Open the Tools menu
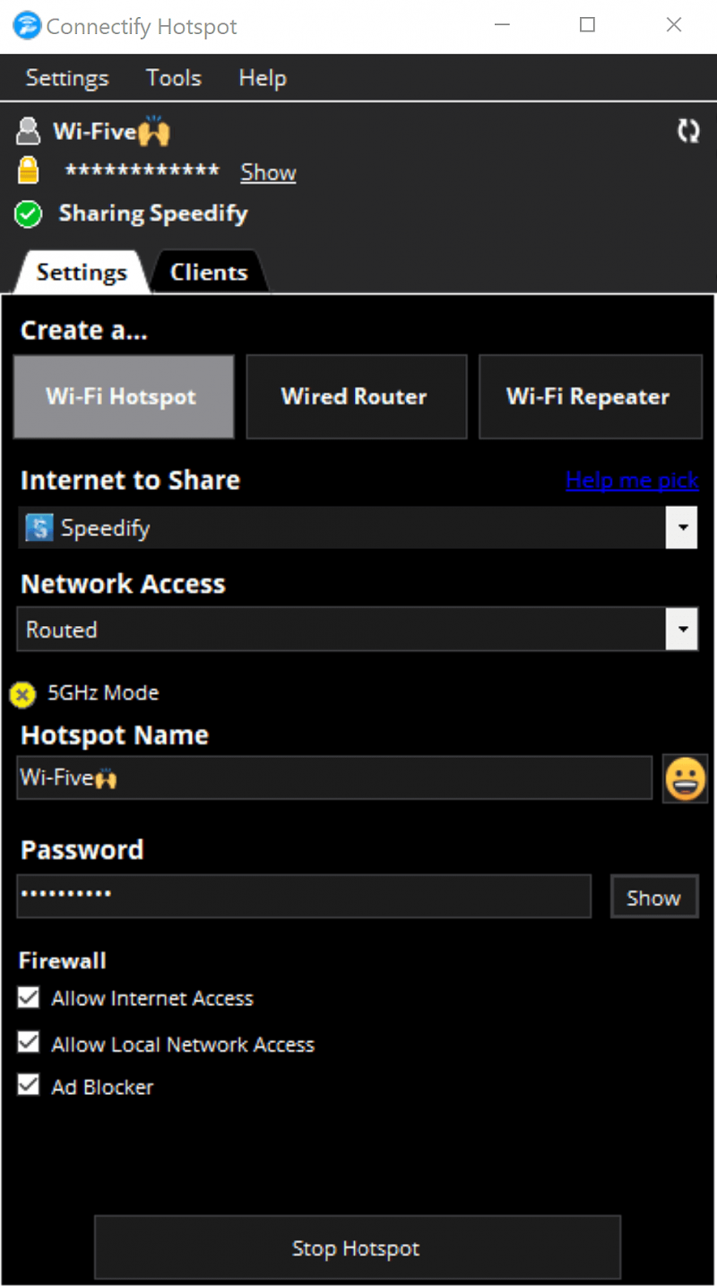 click(174, 78)
